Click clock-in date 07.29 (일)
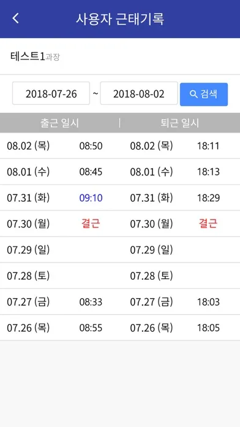Image resolution: width=240 pixels, height=427 pixels. coord(28,250)
